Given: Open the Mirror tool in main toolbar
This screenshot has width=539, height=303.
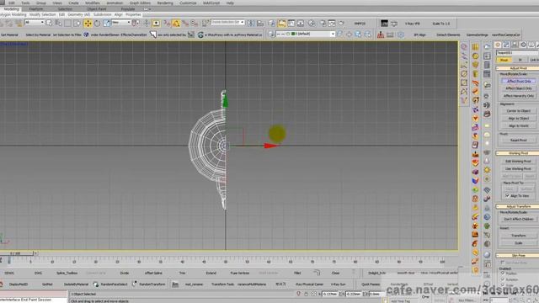Looking at the screenshot, I should (x=251, y=24).
